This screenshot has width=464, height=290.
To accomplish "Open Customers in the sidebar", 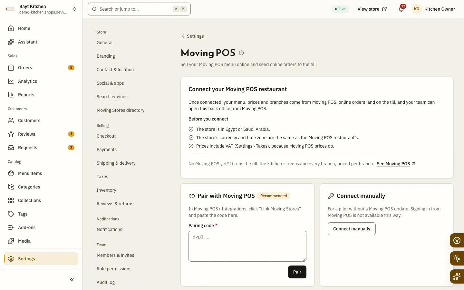I will tap(41, 121).
